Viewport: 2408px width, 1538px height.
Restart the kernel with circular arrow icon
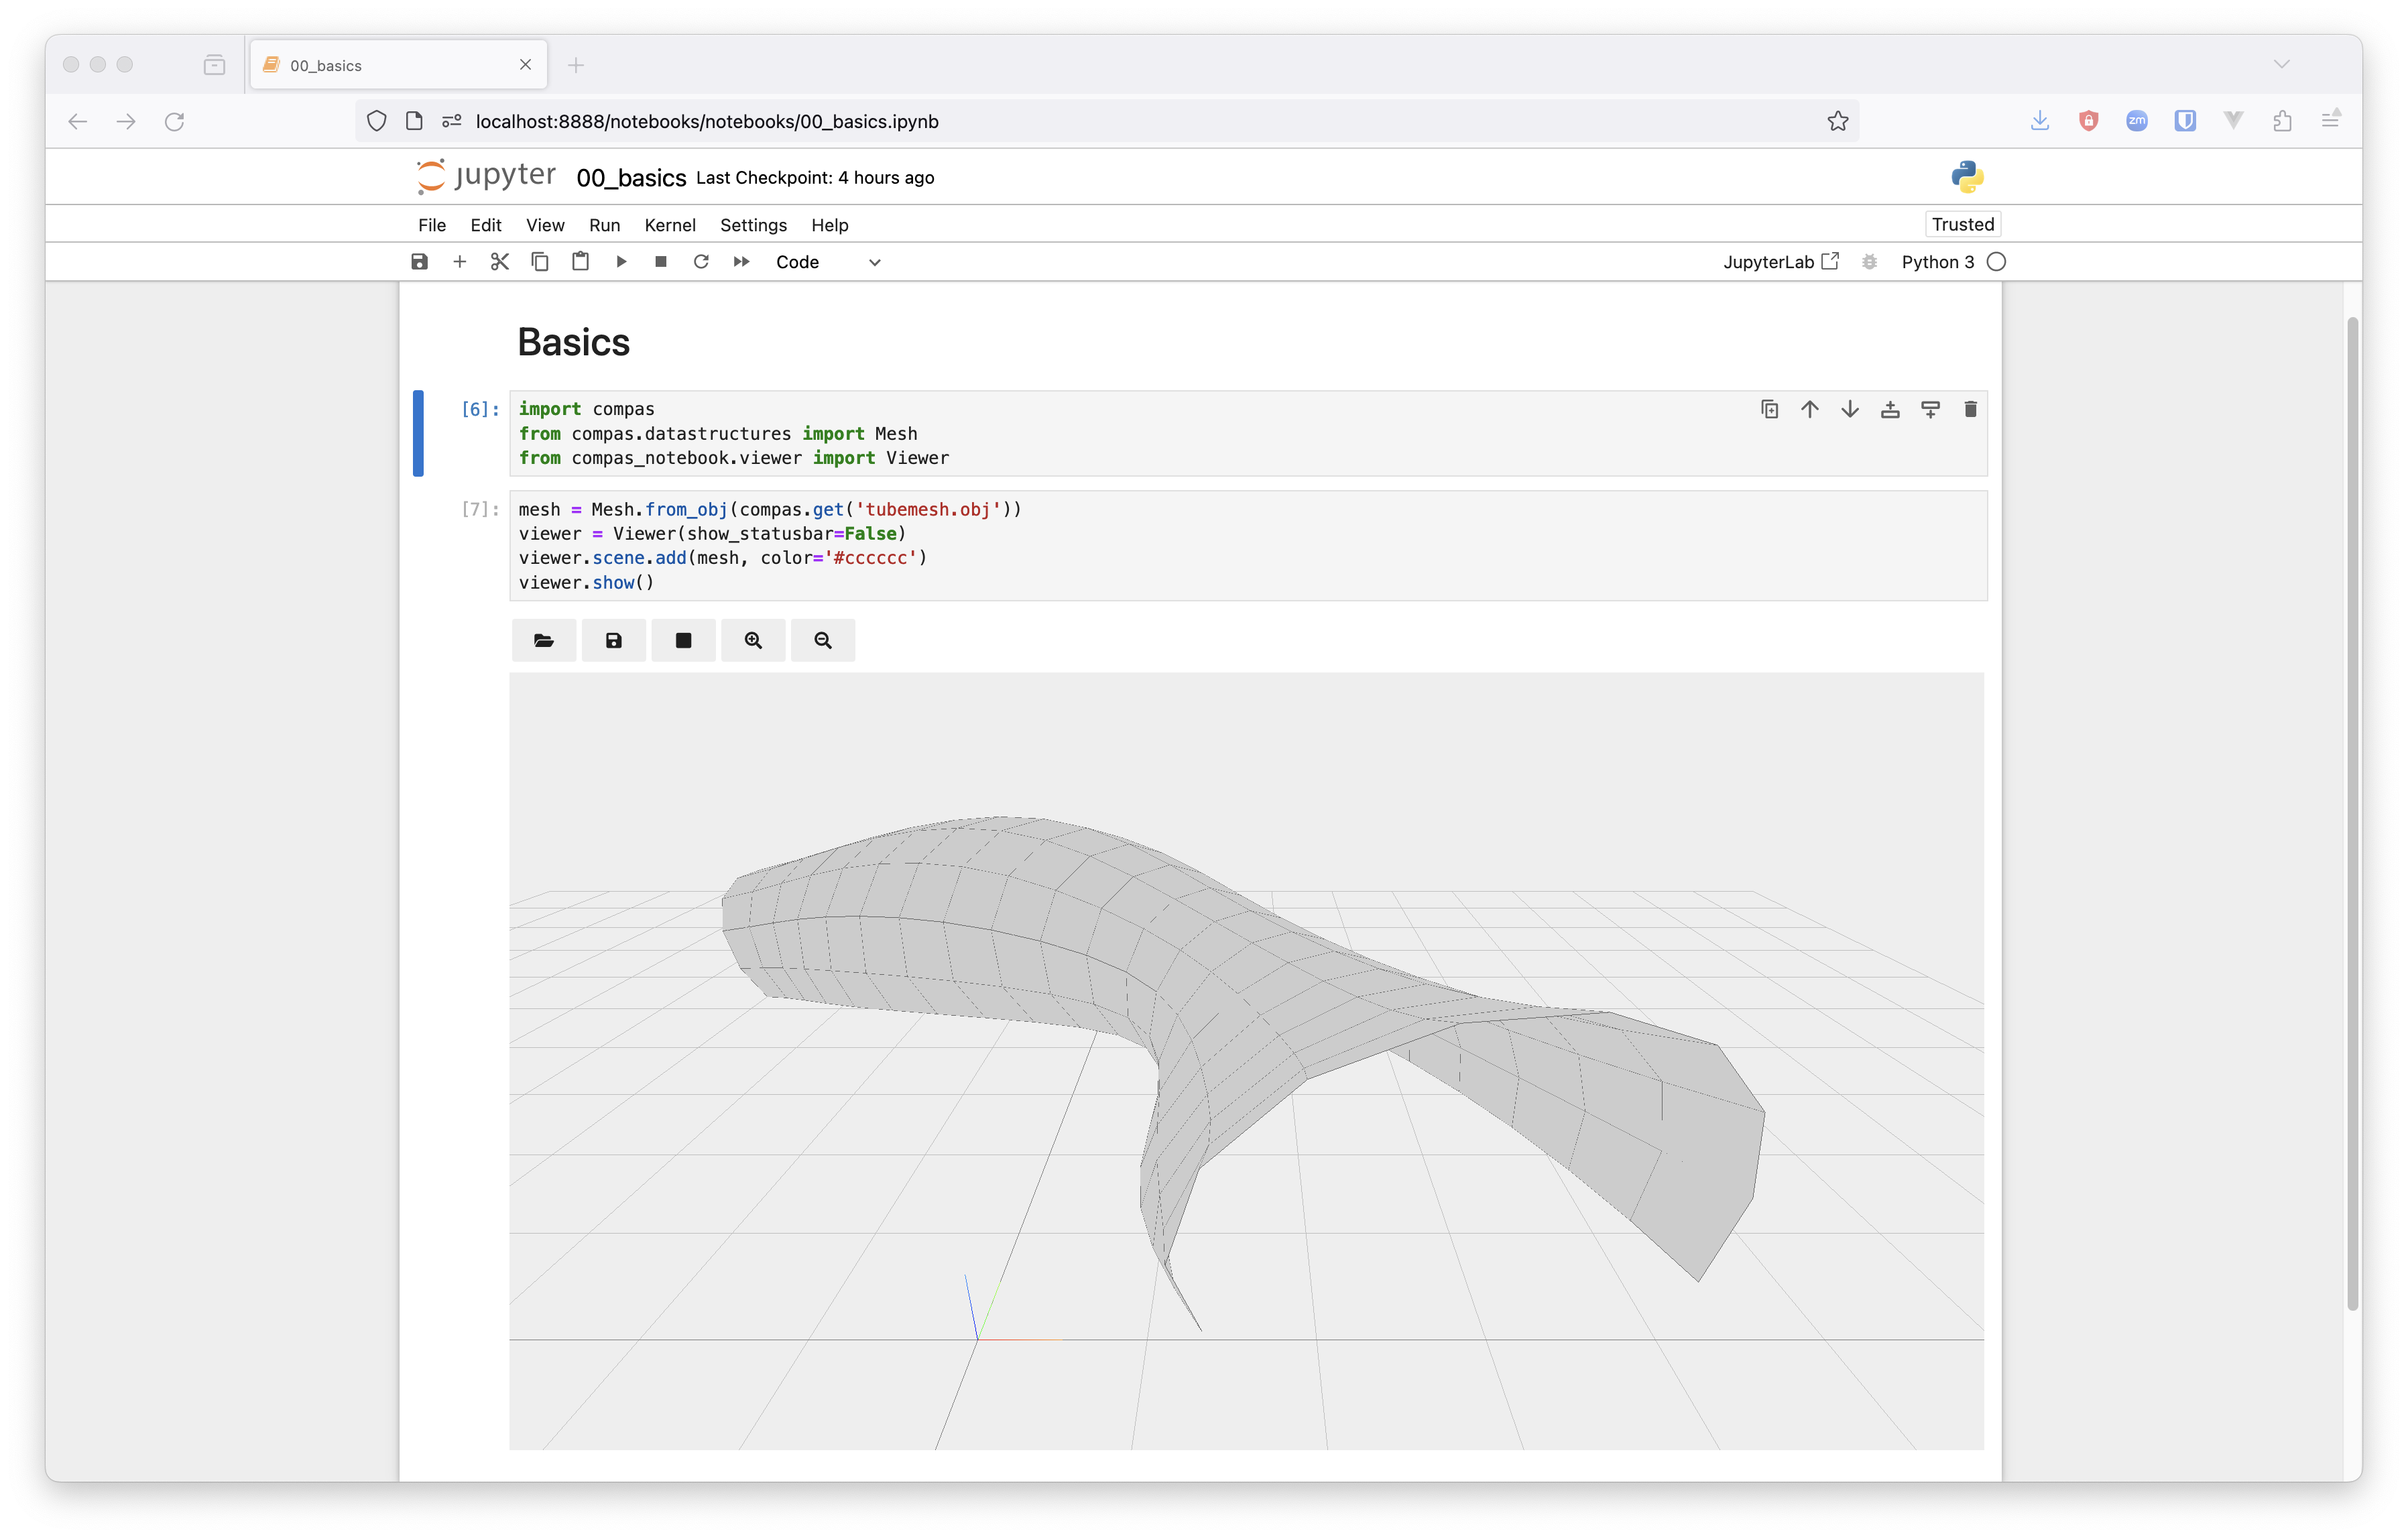[x=701, y=261]
